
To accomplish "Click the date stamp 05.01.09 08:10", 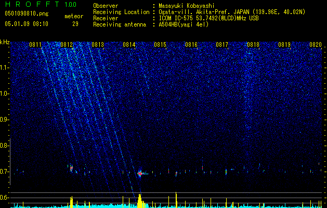I will (x=27, y=24).
